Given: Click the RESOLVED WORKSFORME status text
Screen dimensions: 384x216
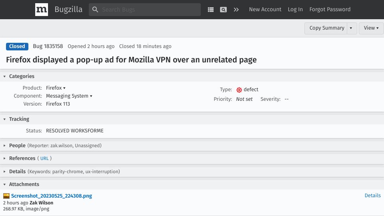Looking at the screenshot, I should point(75,130).
